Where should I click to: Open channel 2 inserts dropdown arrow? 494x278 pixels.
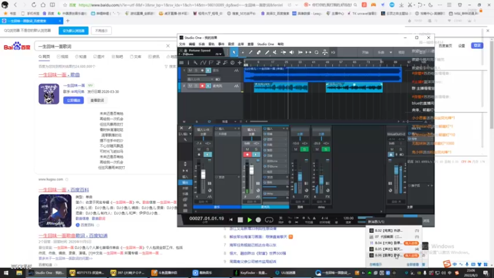click(283, 128)
